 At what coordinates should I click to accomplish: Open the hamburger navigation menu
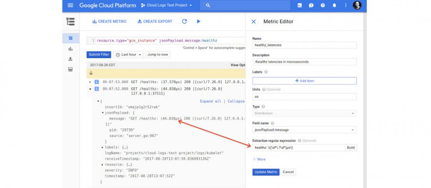pyautogui.click(x=70, y=5)
